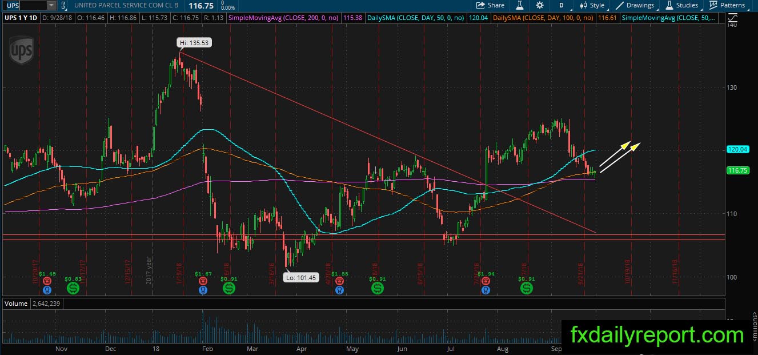Click the red earnings phone icon under $1.45
758x355 pixels.
pyautogui.click(x=47, y=281)
